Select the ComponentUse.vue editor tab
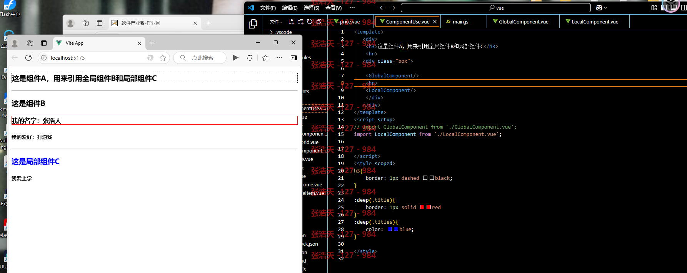Viewport: 687px width, 273px height. click(x=408, y=22)
